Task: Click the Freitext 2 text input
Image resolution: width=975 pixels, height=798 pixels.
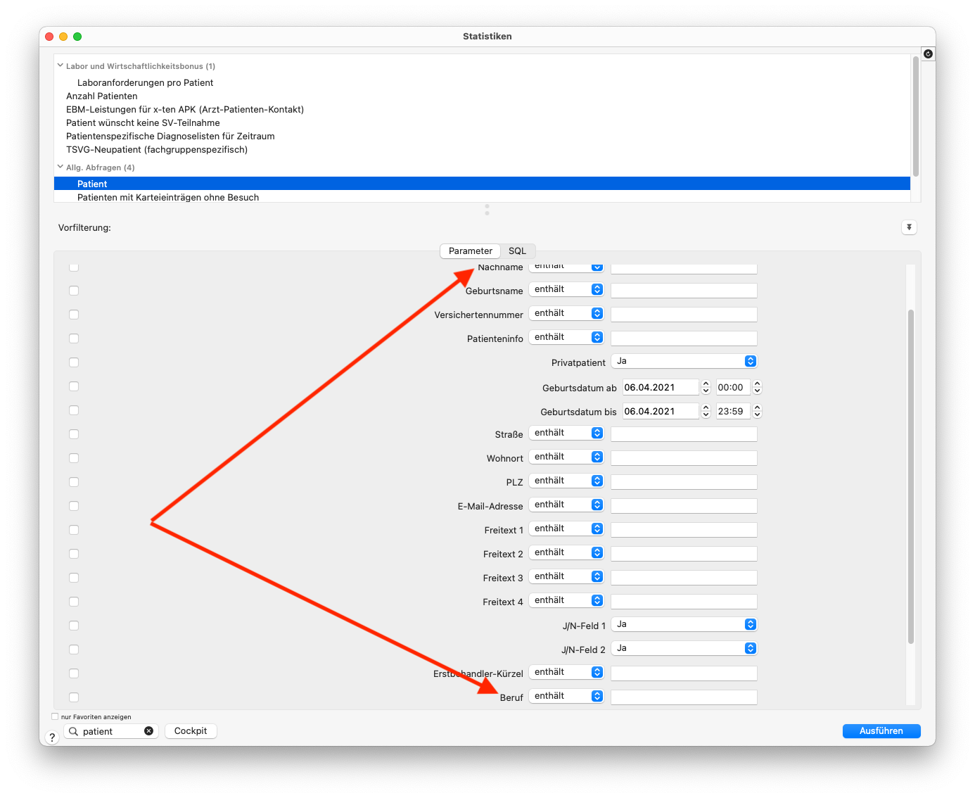Action: [684, 554]
